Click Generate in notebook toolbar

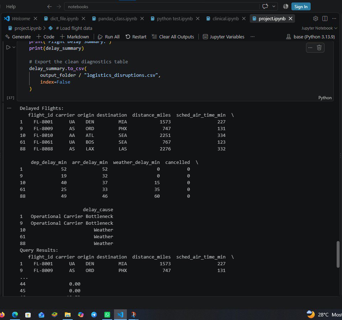click(x=18, y=37)
